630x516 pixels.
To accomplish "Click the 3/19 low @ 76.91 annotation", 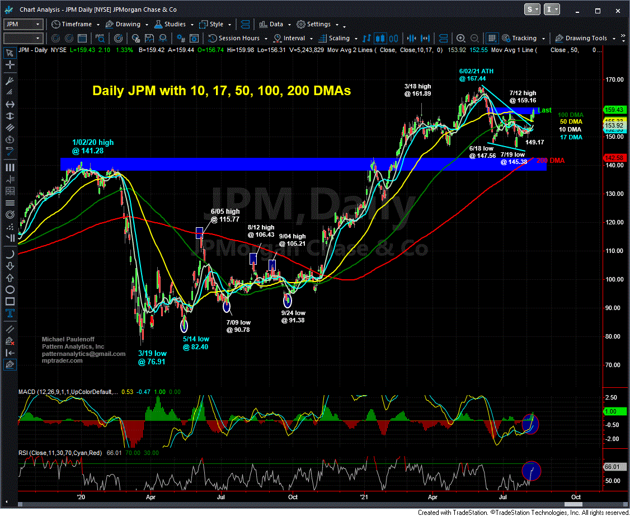I will click(152, 357).
